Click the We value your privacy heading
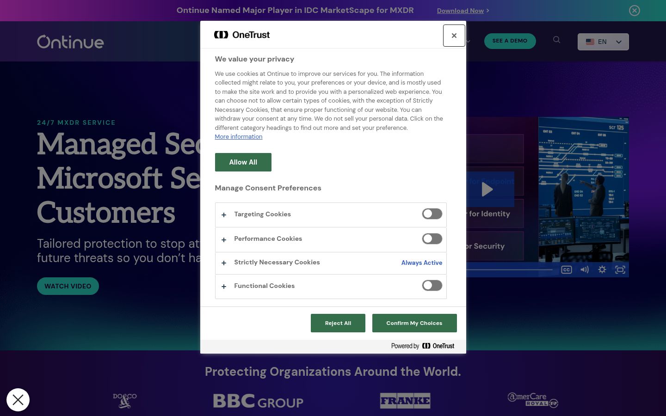 tap(255, 59)
